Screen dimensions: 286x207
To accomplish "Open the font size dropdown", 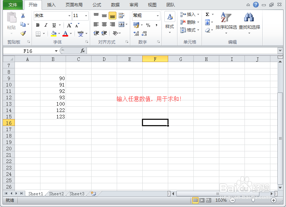I will [x=86, y=16].
